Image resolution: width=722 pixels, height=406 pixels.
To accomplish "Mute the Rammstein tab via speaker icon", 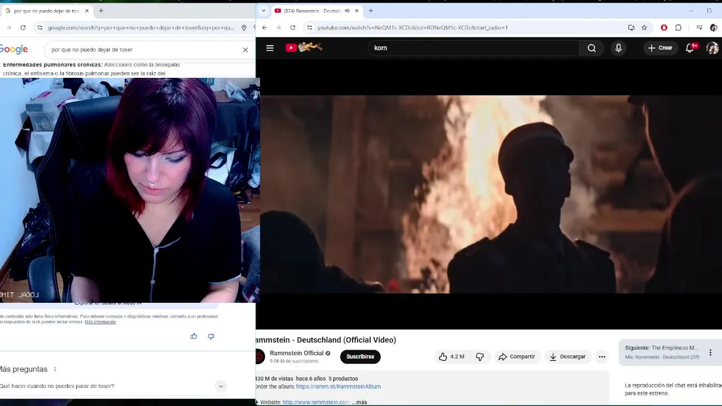I will [347, 11].
